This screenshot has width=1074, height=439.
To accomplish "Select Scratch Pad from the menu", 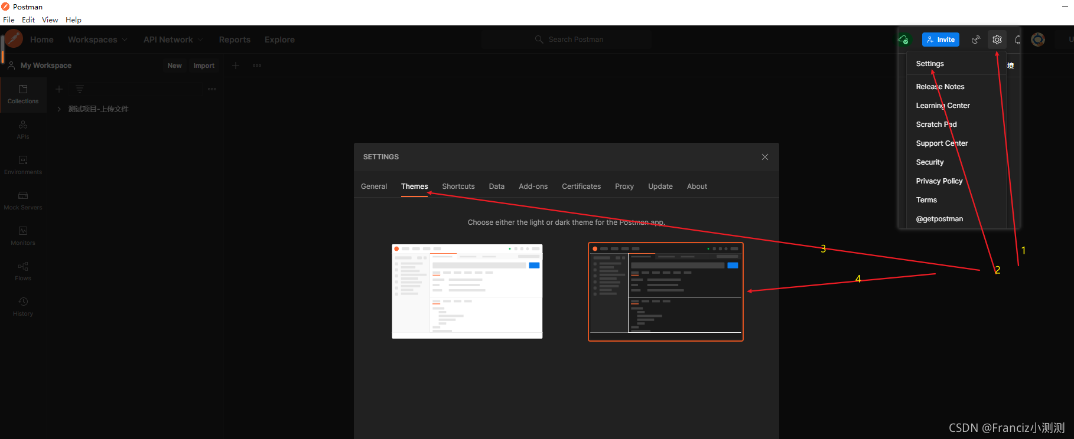I will pyautogui.click(x=936, y=125).
